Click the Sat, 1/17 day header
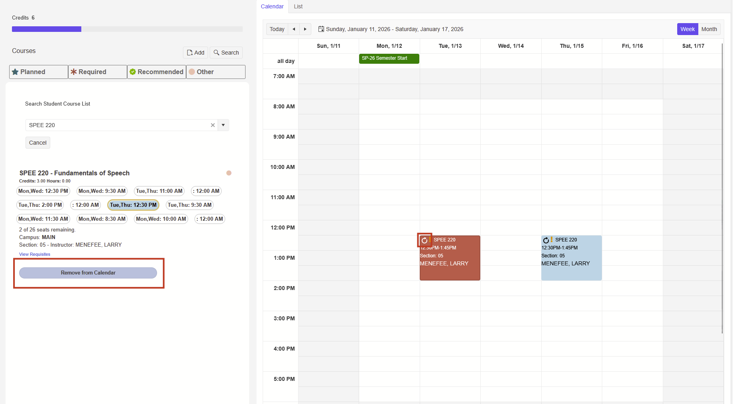 (x=694, y=46)
